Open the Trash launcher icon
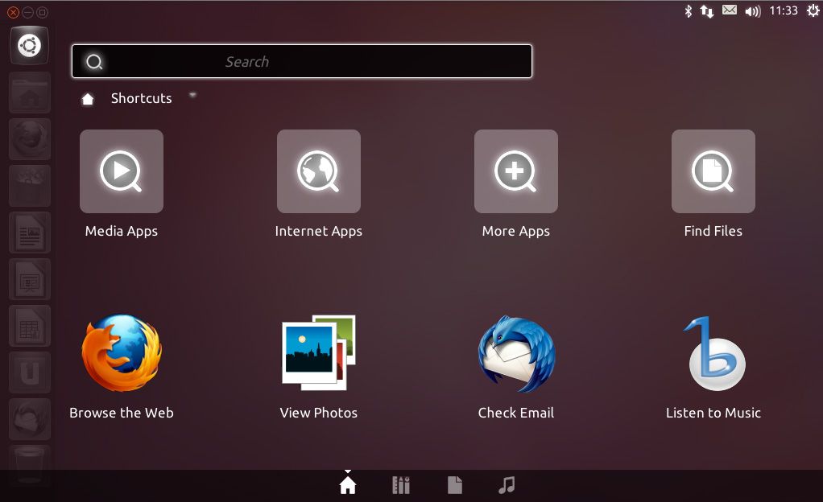 [x=29, y=465]
